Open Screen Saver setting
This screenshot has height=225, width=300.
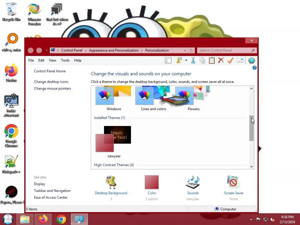click(234, 187)
